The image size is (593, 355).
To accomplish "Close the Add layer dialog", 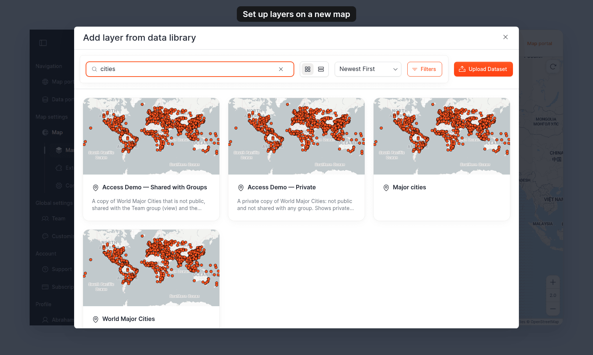I will pos(506,37).
